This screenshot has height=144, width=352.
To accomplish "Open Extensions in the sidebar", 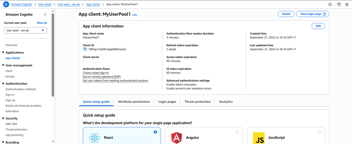I will [x=12, y=111].
